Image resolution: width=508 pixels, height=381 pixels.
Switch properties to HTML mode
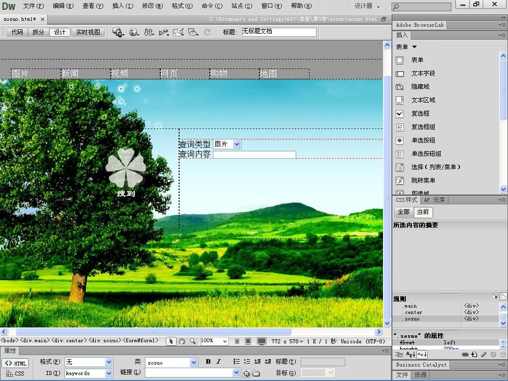(x=15, y=363)
